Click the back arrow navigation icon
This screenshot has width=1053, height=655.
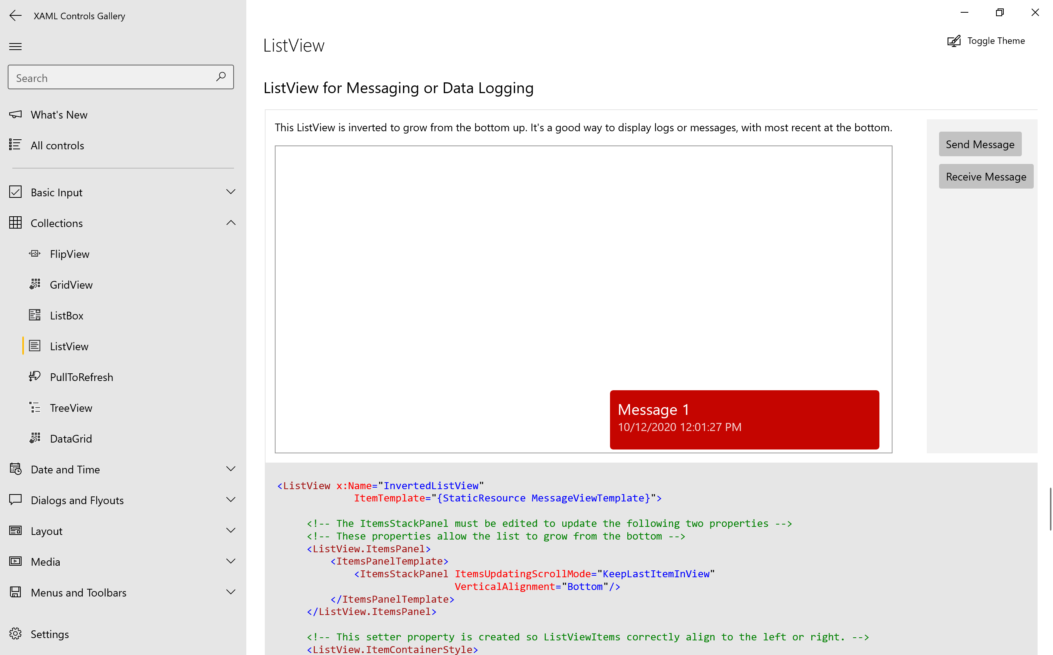[15, 16]
